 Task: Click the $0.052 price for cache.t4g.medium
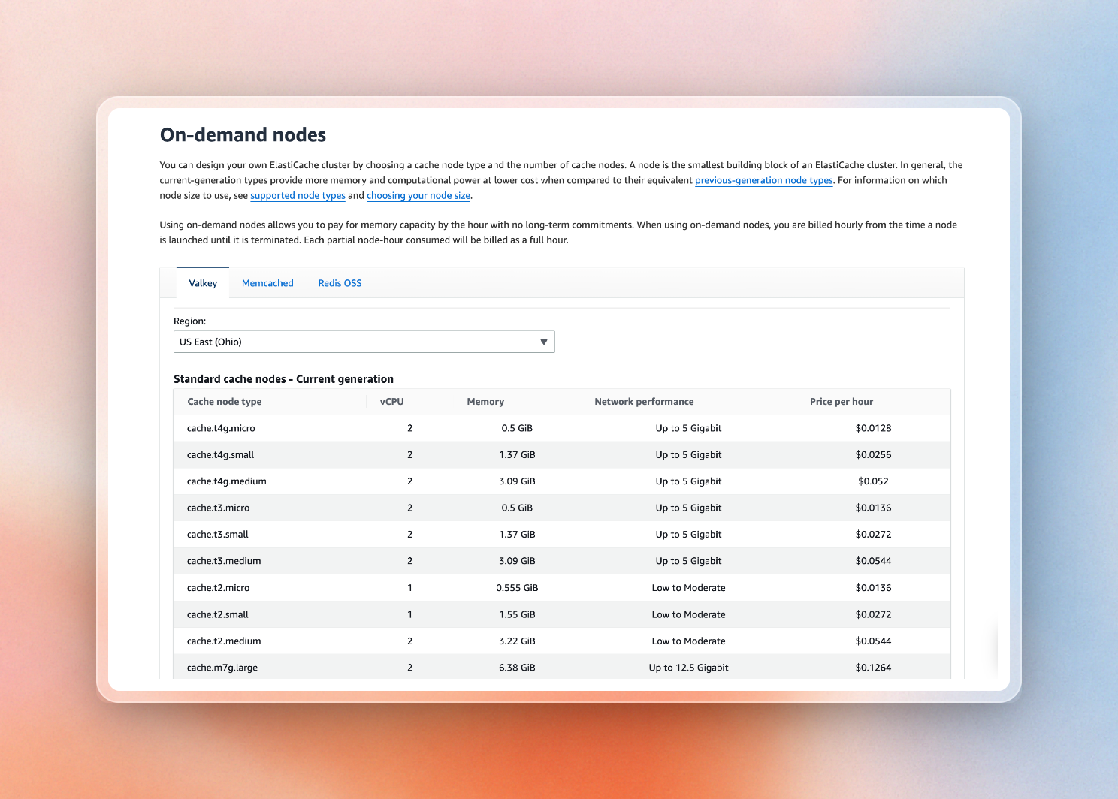(x=873, y=481)
